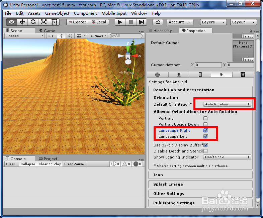
Task: Select the Hand view tool
Action: click(x=11, y=22)
